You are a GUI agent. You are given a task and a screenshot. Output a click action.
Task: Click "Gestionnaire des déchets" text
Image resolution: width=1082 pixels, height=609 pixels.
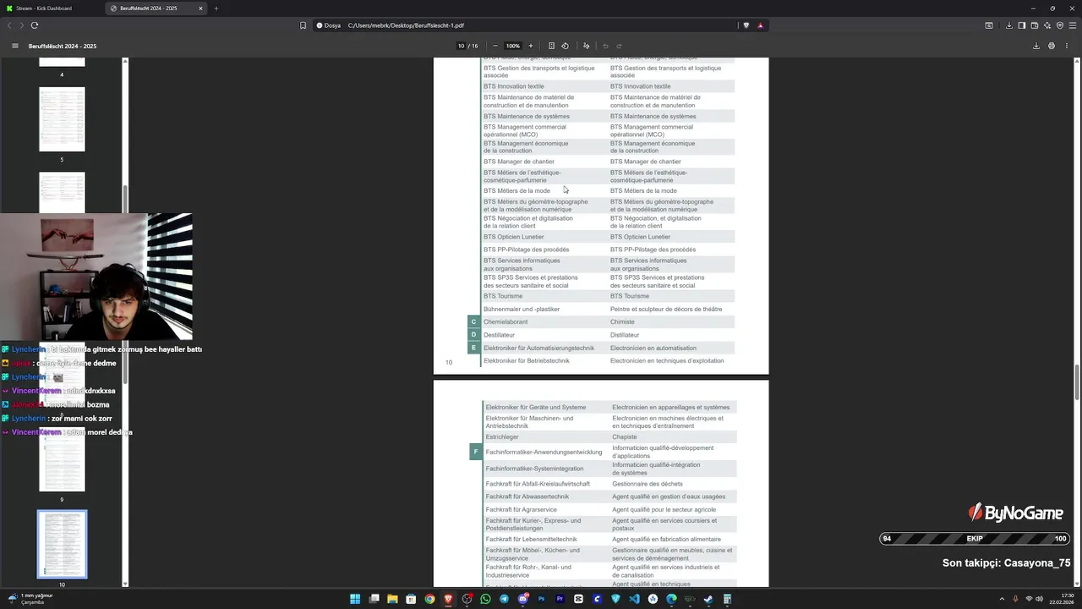pyautogui.click(x=648, y=484)
